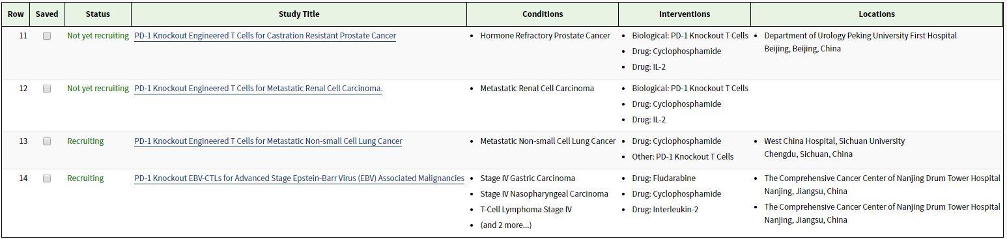
Task: Click the 'Recruiting' status in row 13
Action: click(85, 141)
